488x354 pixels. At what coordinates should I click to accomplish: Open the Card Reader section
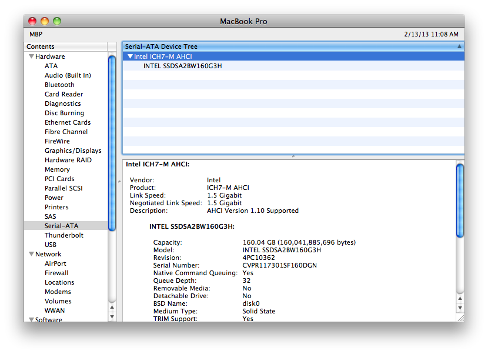pyautogui.click(x=64, y=94)
